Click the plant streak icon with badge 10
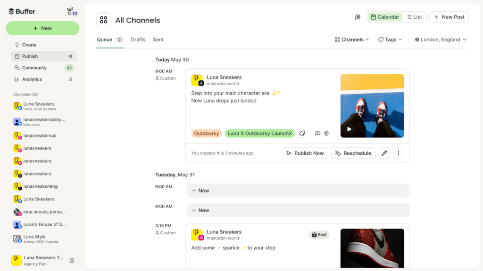 (x=72, y=11)
